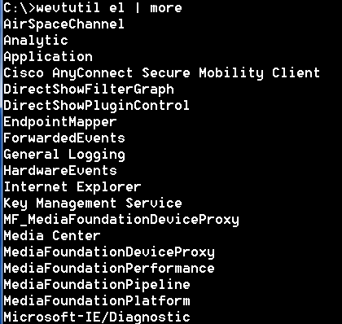The height and width of the screenshot is (324, 342).
Task: Select DirectShowFilterGraph text
Action: [x=89, y=90]
